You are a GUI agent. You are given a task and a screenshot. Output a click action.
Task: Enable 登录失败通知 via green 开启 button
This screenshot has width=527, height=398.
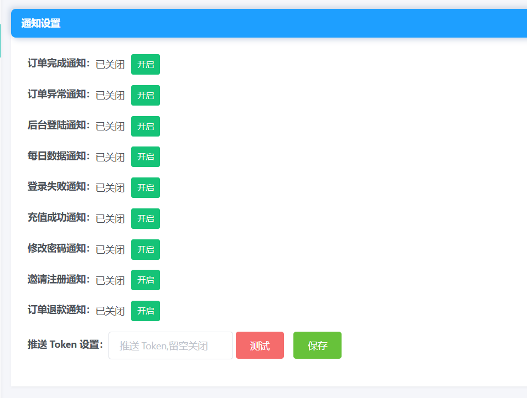[x=145, y=187]
